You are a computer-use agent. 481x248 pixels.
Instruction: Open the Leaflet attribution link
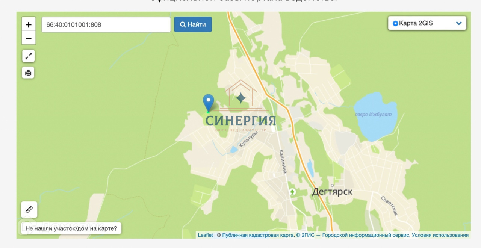(x=206, y=235)
